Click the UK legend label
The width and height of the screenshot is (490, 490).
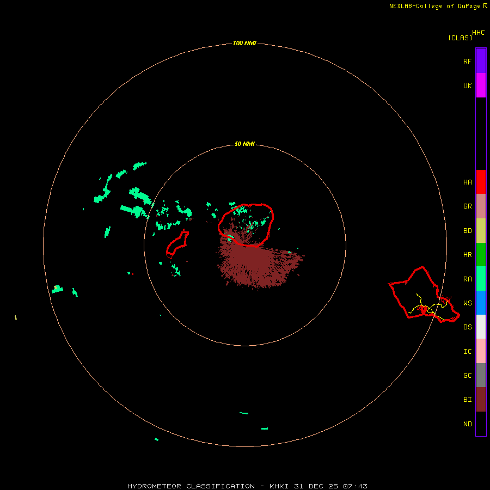coord(467,86)
